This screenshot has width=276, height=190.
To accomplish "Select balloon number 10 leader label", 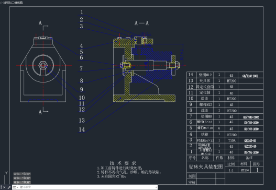I will pos(82,98).
